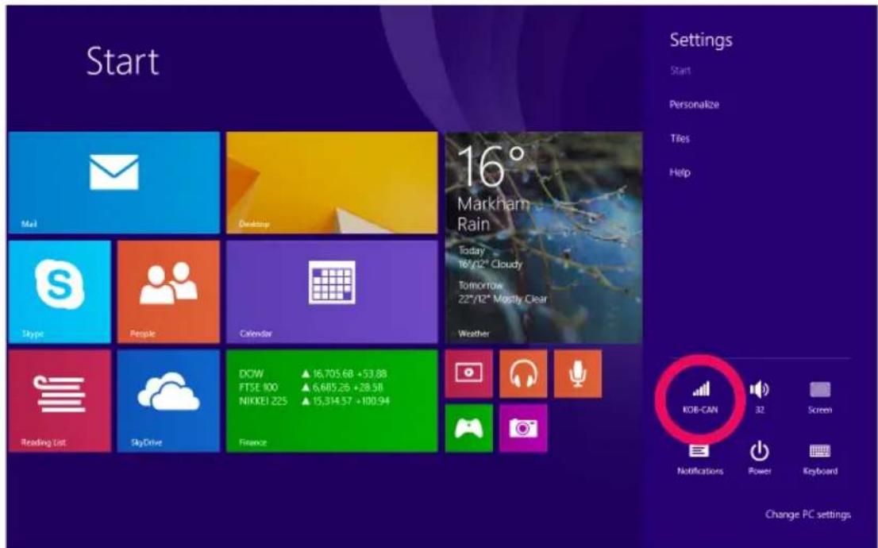Open the Screen brightness icon
The height and width of the screenshot is (548, 878).
[x=820, y=397]
